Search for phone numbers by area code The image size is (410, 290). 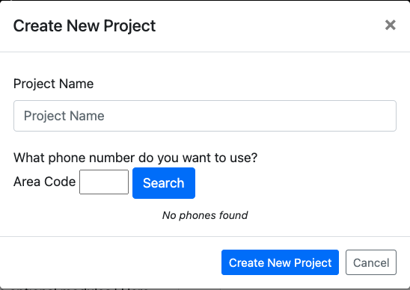click(164, 183)
